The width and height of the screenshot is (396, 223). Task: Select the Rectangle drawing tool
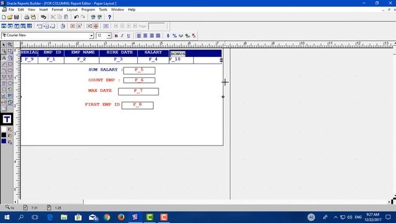point(10,64)
